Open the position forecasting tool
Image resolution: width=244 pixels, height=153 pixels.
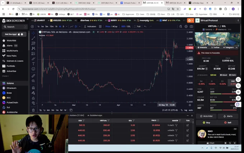click(33, 54)
